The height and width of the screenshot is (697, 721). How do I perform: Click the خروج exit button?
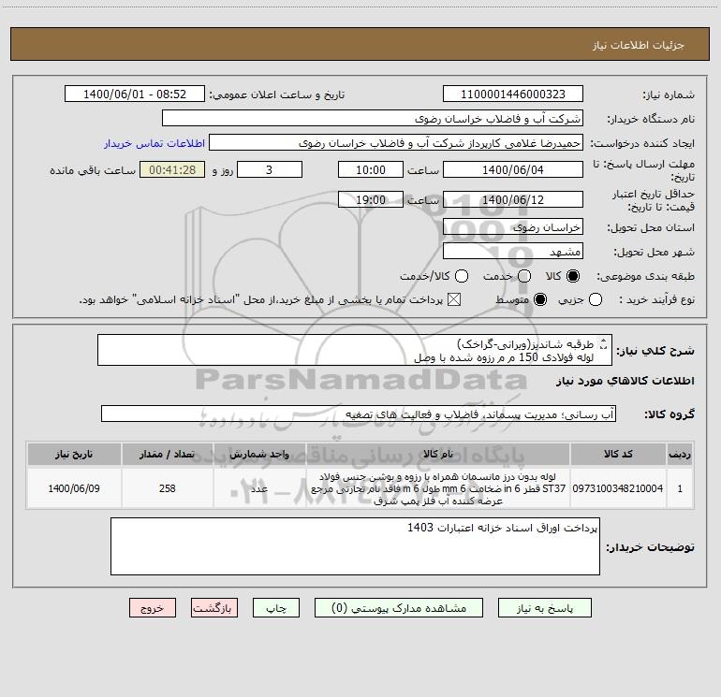(x=153, y=607)
